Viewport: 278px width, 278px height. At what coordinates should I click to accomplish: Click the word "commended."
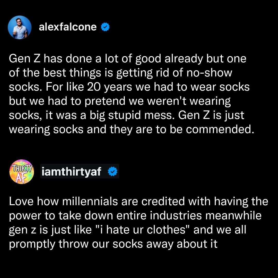220,129
